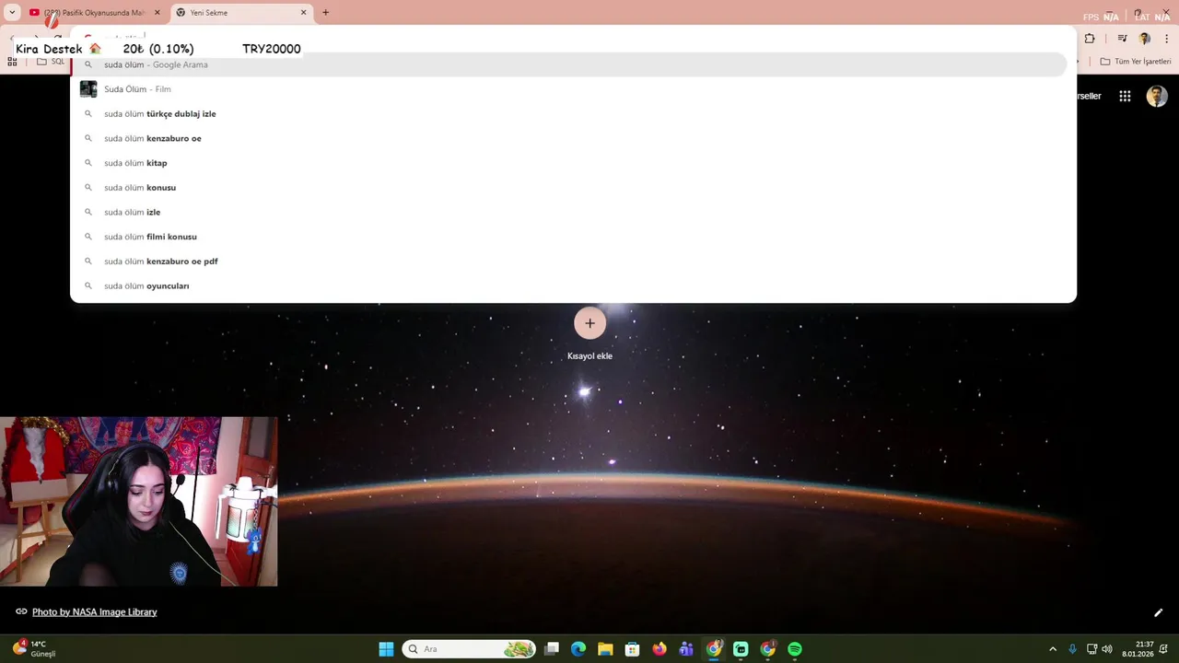Open the weather widget 14°C Güneşli
Viewport: 1179px width, 663px height.
click(x=34, y=649)
